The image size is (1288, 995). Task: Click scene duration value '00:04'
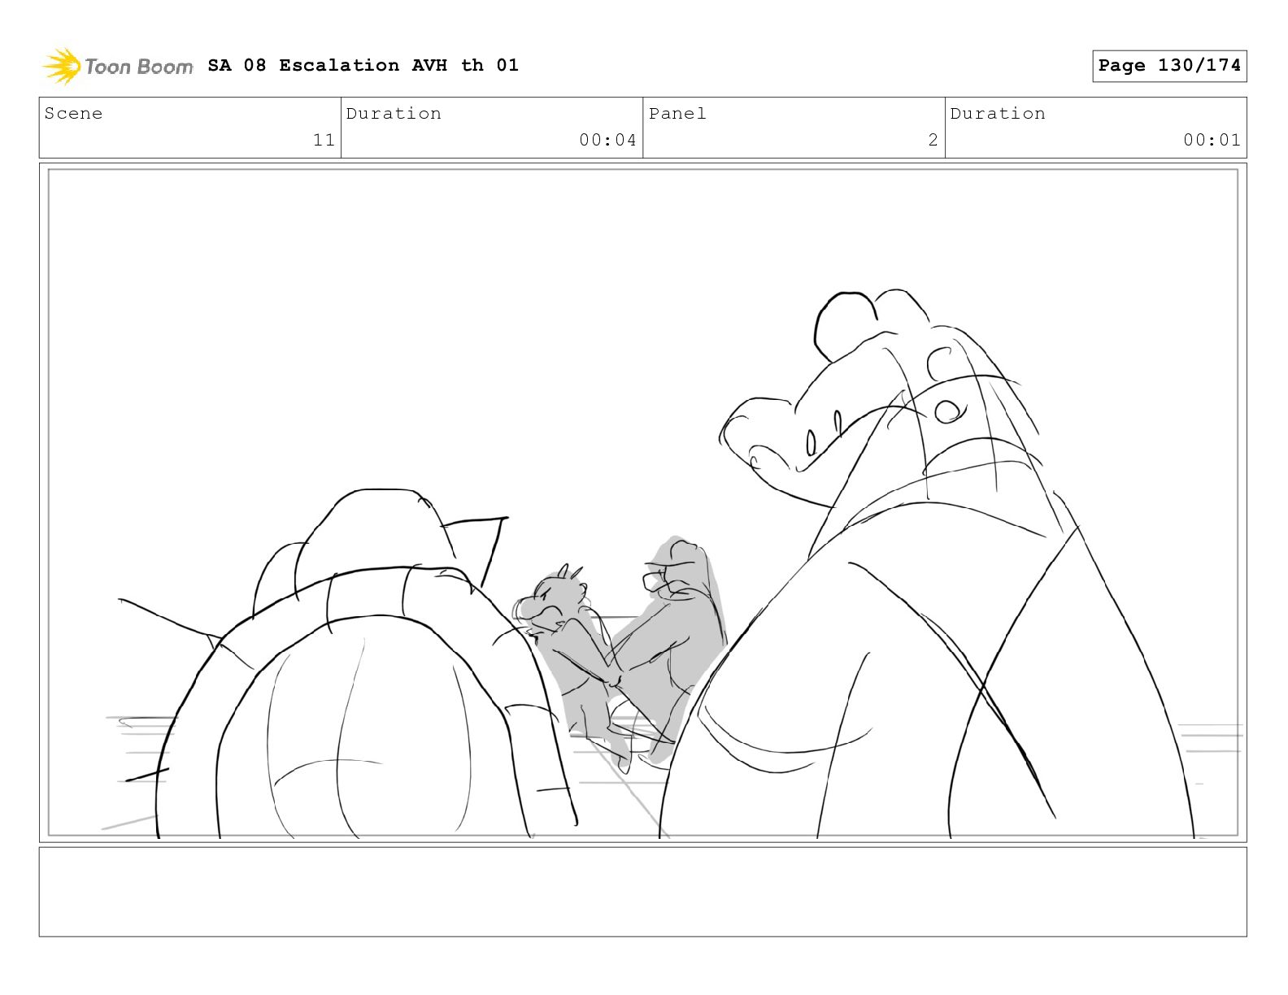(607, 140)
